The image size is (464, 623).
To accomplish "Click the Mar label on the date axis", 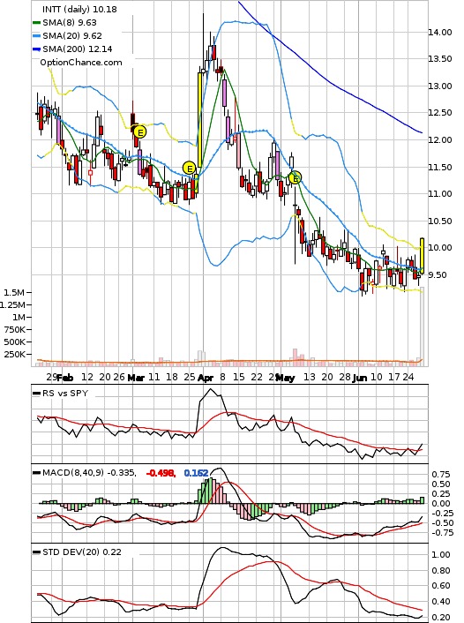I will [x=136, y=378].
